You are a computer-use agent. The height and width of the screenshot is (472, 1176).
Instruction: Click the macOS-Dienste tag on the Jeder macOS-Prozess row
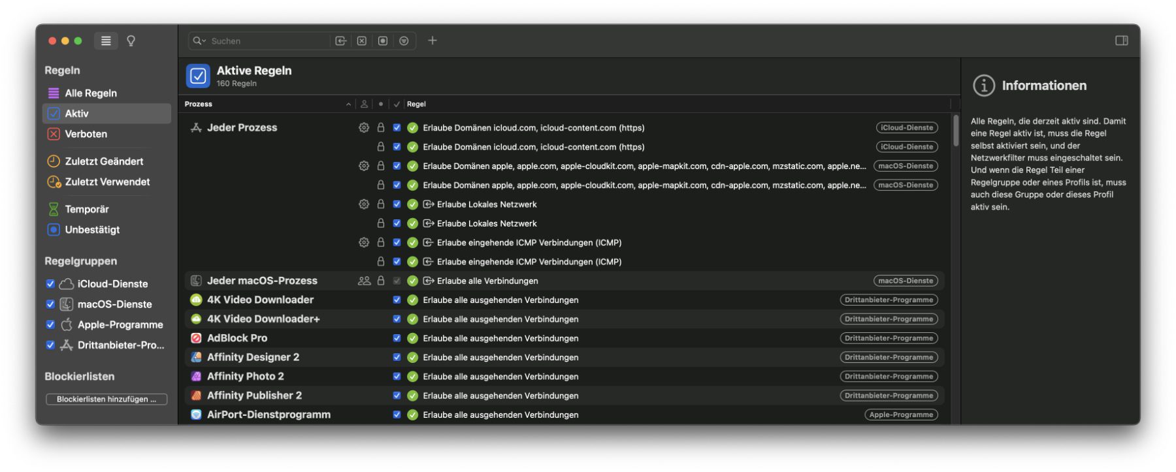point(905,281)
